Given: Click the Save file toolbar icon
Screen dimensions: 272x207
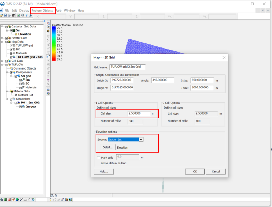Looking at the screenshot, I should click(x=5, y=15).
